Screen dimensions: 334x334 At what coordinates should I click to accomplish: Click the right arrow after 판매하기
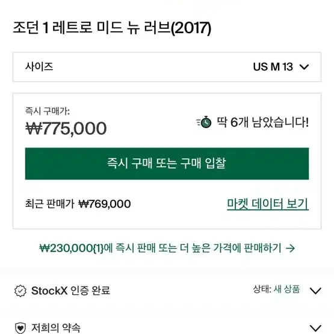tap(290, 248)
